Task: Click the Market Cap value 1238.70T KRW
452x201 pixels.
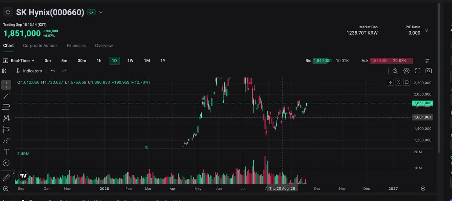Action: pyautogui.click(x=362, y=33)
